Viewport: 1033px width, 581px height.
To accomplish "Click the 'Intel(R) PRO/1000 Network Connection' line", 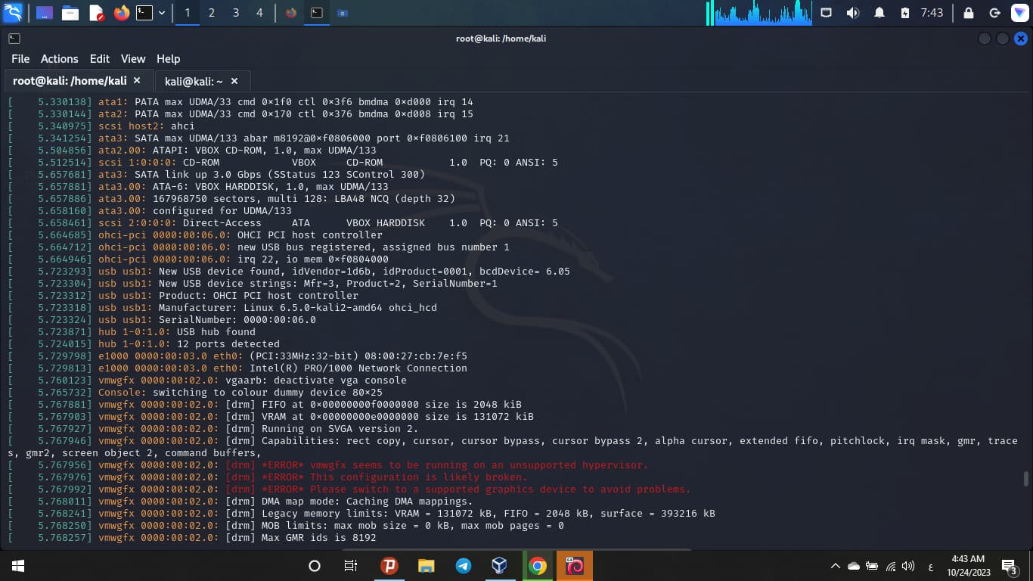I will (x=237, y=368).
